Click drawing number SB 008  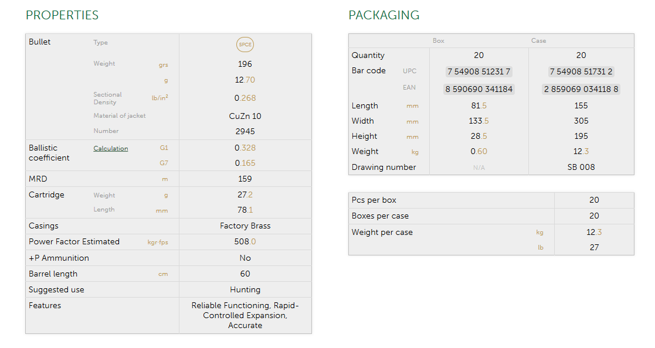coord(581,167)
